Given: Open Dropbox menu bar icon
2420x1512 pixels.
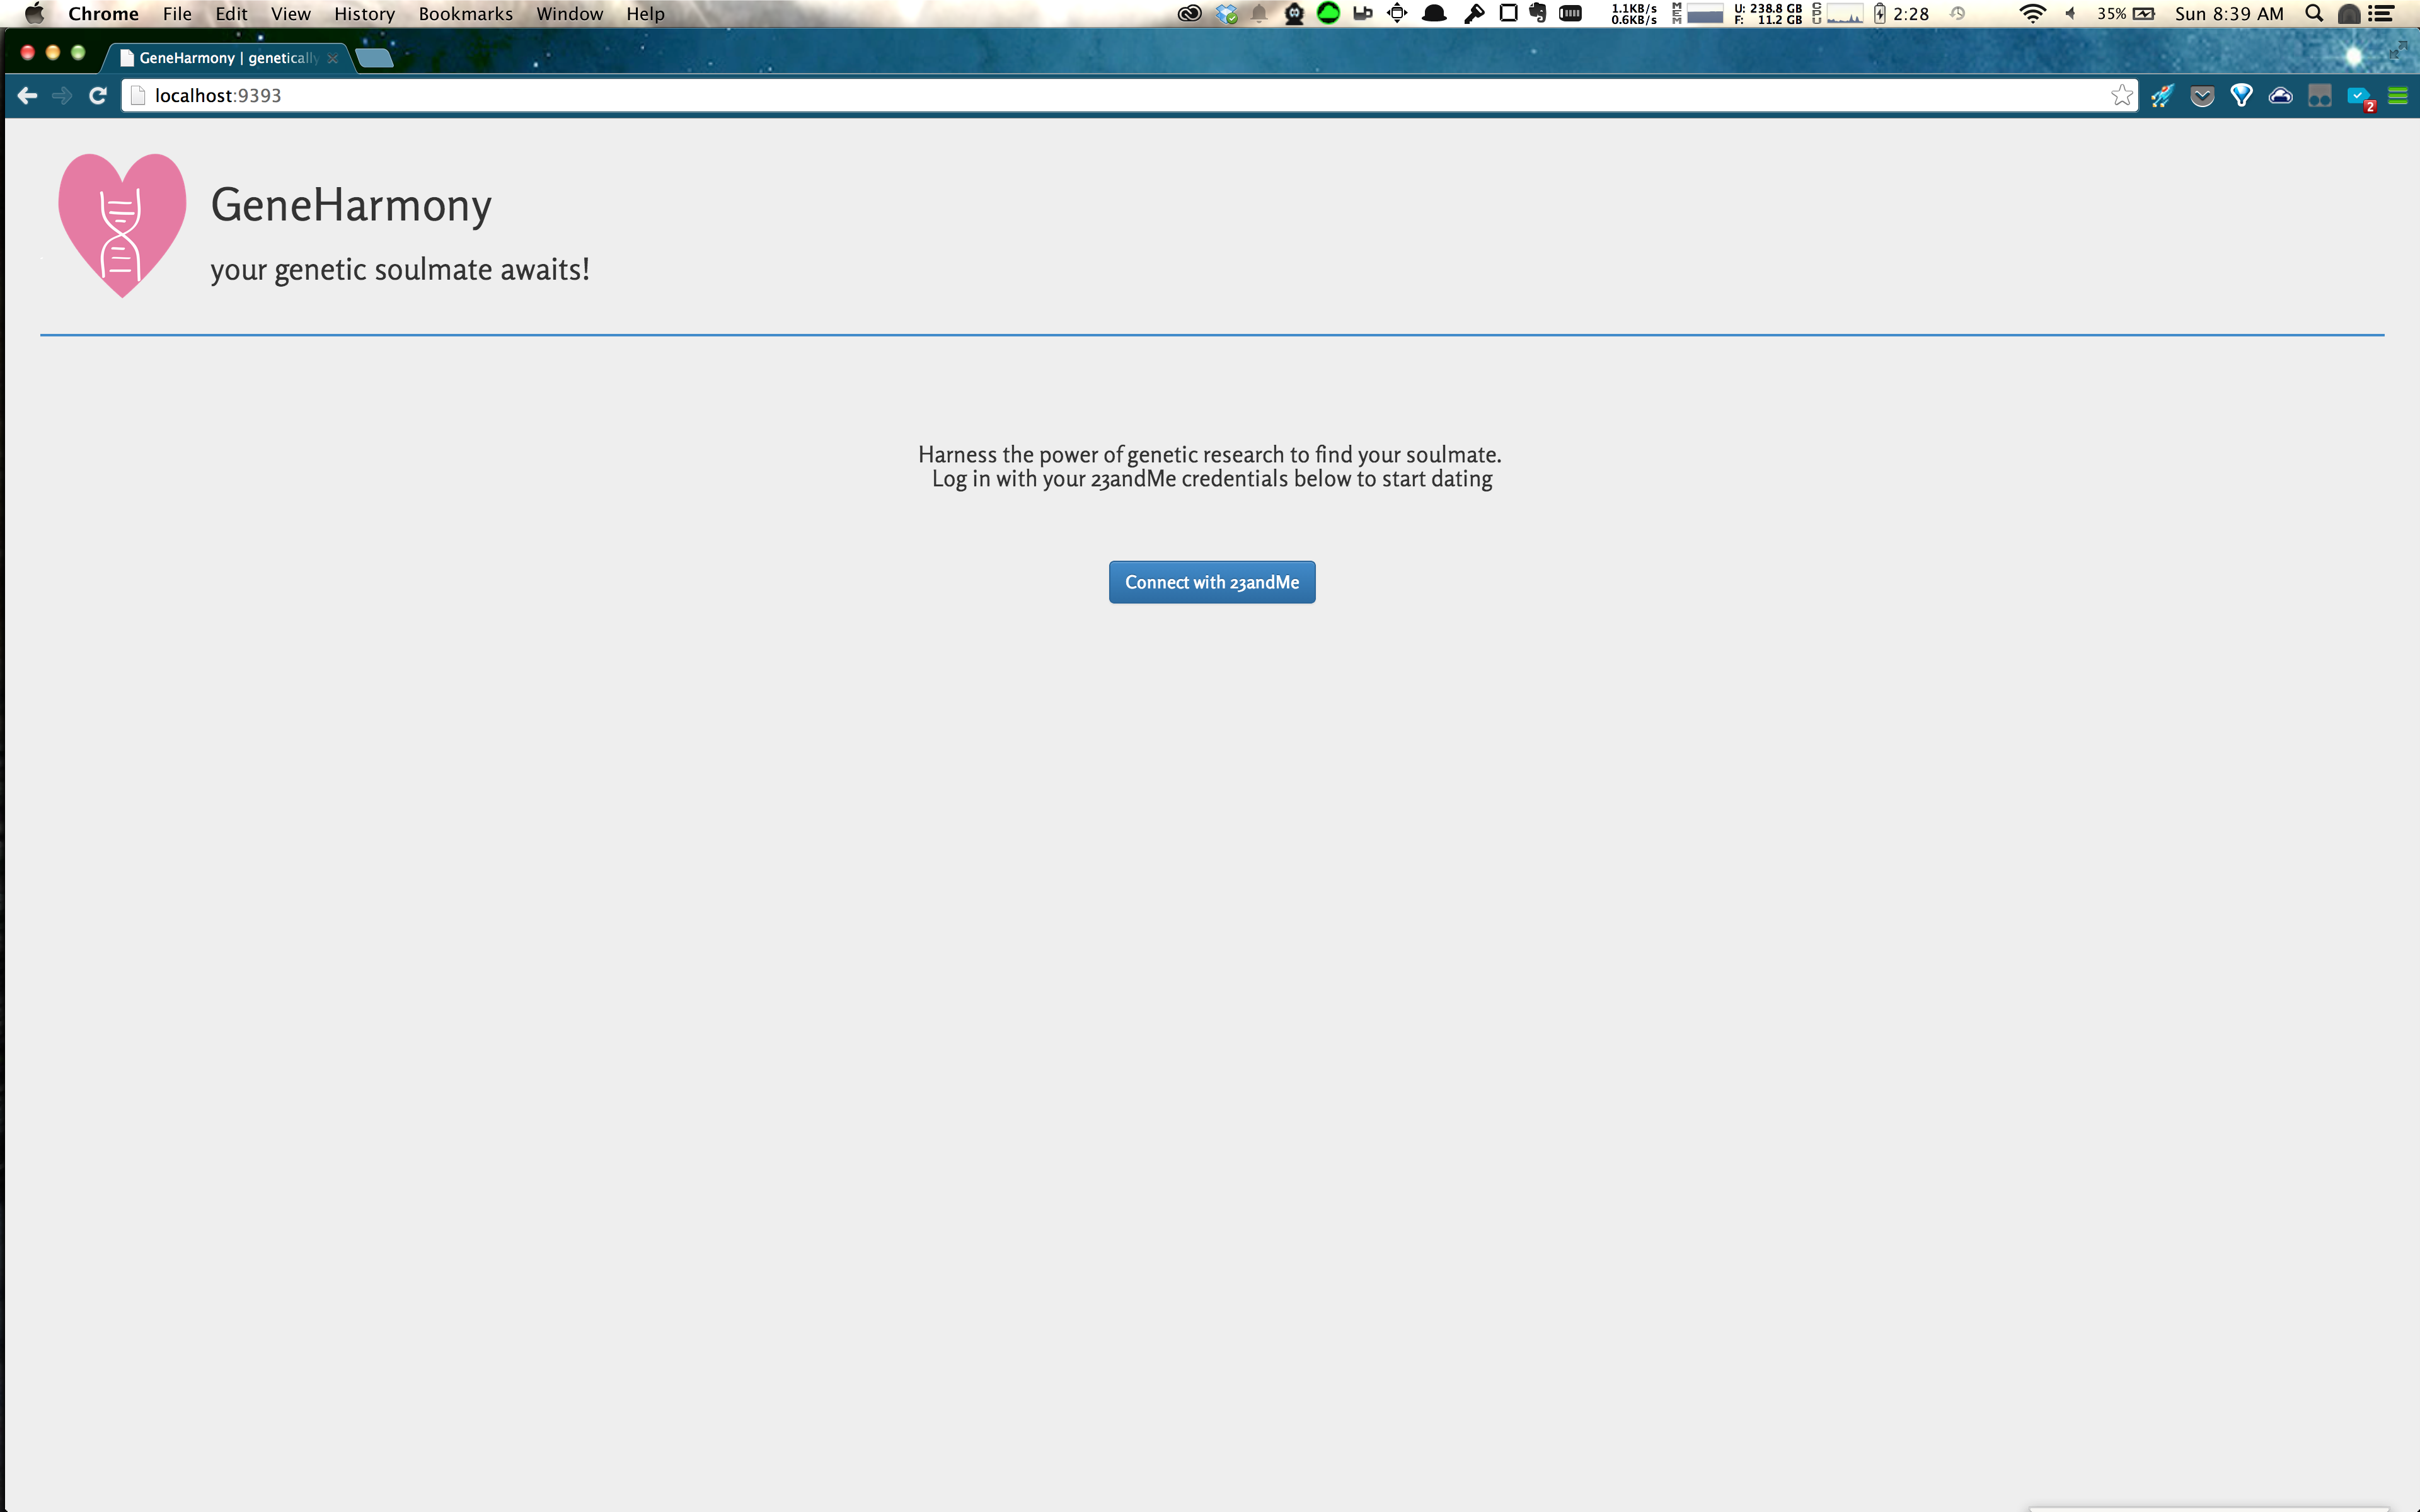Looking at the screenshot, I should pyautogui.click(x=1226, y=14).
